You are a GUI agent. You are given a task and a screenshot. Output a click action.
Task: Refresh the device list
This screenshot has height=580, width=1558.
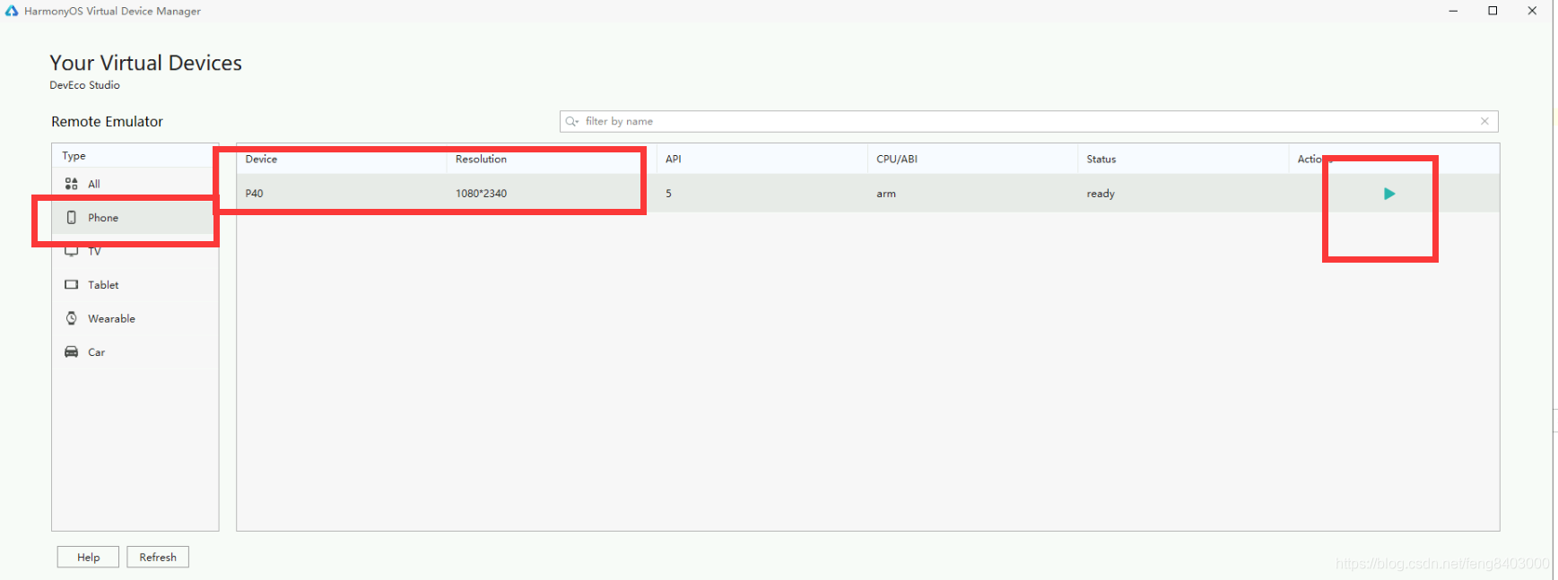(158, 557)
